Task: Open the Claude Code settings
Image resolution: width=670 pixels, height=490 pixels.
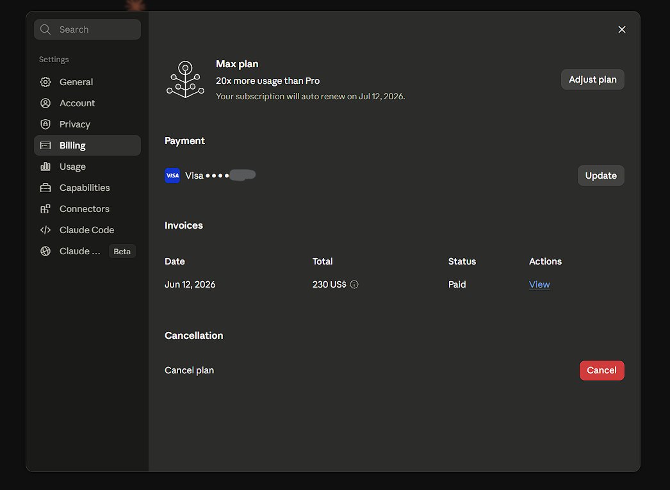Action: click(x=87, y=230)
